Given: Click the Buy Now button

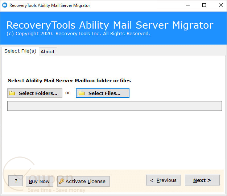Looking at the screenshot, I should pos(40,181).
